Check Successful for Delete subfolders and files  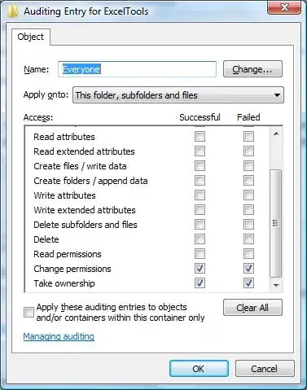tap(200, 225)
